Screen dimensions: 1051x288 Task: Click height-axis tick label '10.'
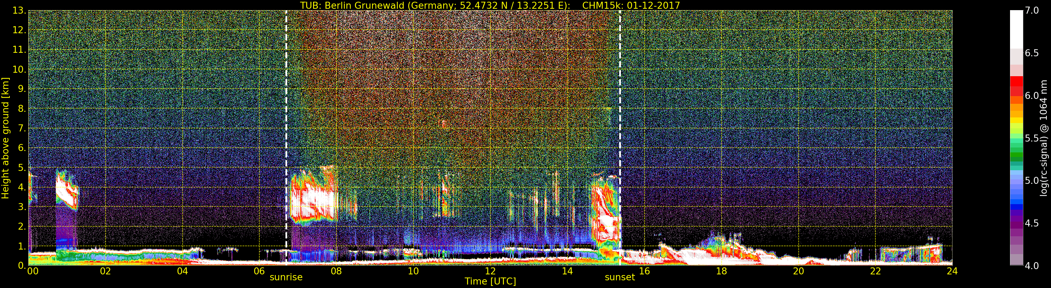pos(20,69)
